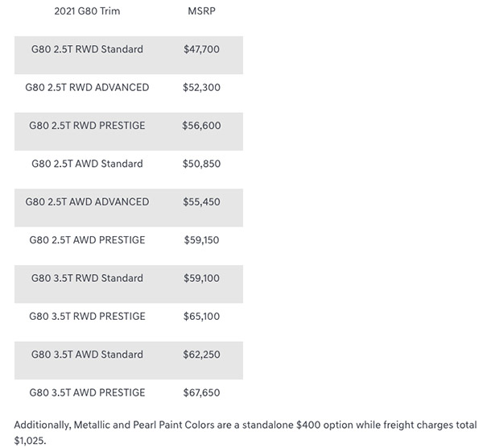Viewport: 483px width, 448px height.
Task: Select G80 3.5T RWD Standard row
Action: click(129, 284)
